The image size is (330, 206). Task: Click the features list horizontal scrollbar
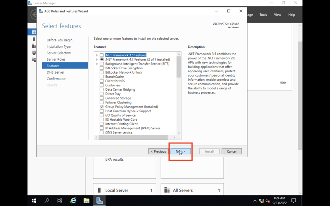pyautogui.click(x=135, y=137)
